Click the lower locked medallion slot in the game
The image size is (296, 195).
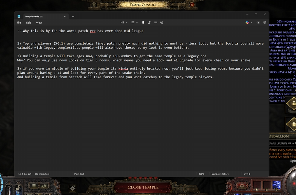tap(291, 124)
